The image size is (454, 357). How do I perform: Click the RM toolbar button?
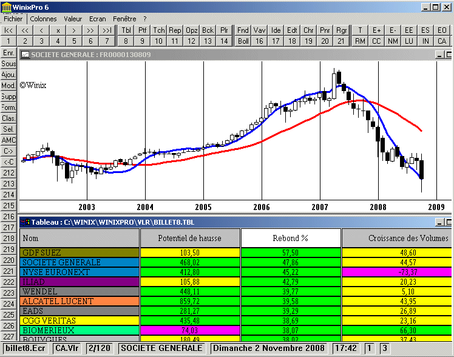[360, 41]
